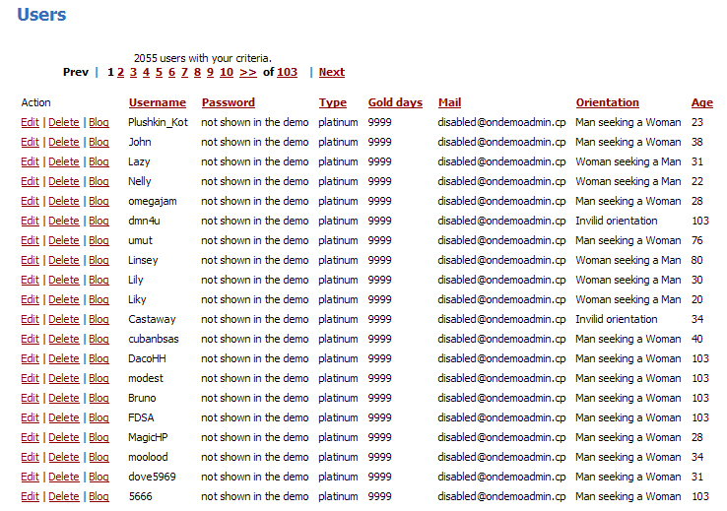Viewport: 727px width, 511px height.
Task: Sort by Gold days column
Action: click(395, 102)
